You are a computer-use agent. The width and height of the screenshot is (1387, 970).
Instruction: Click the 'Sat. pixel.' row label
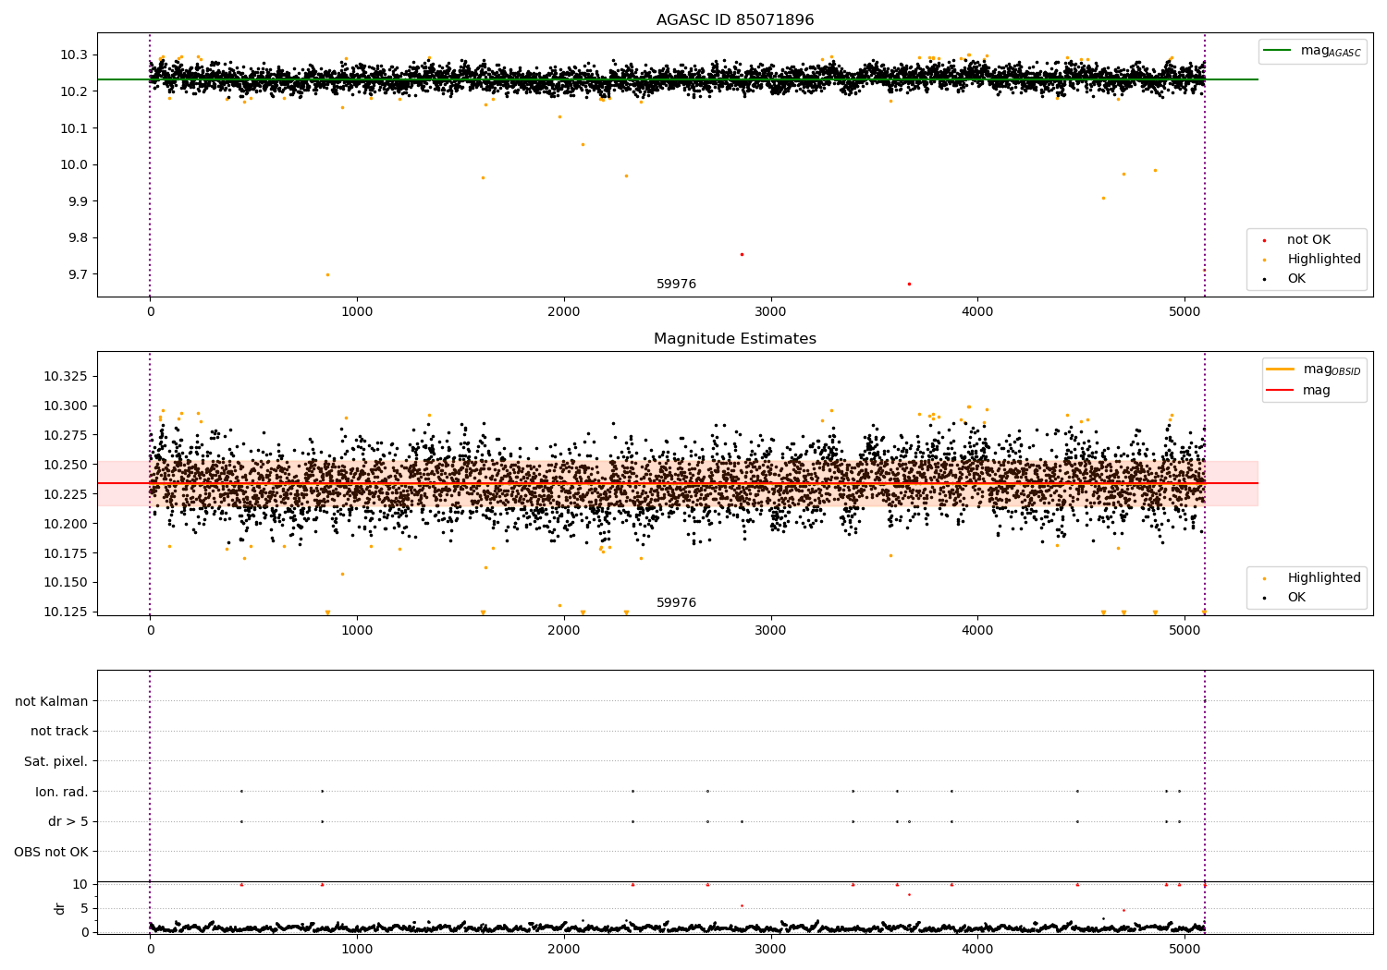tap(56, 762)
